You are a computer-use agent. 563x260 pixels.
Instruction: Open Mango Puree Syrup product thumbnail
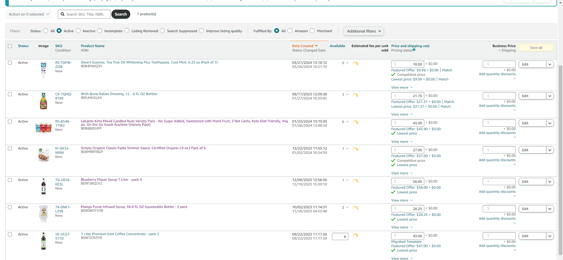[x=43, y=213]
